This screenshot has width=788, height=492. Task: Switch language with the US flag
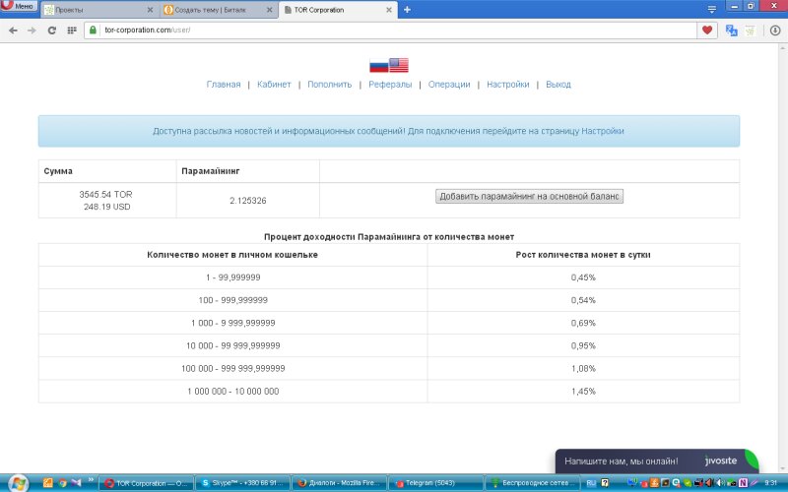click(399, 66)
